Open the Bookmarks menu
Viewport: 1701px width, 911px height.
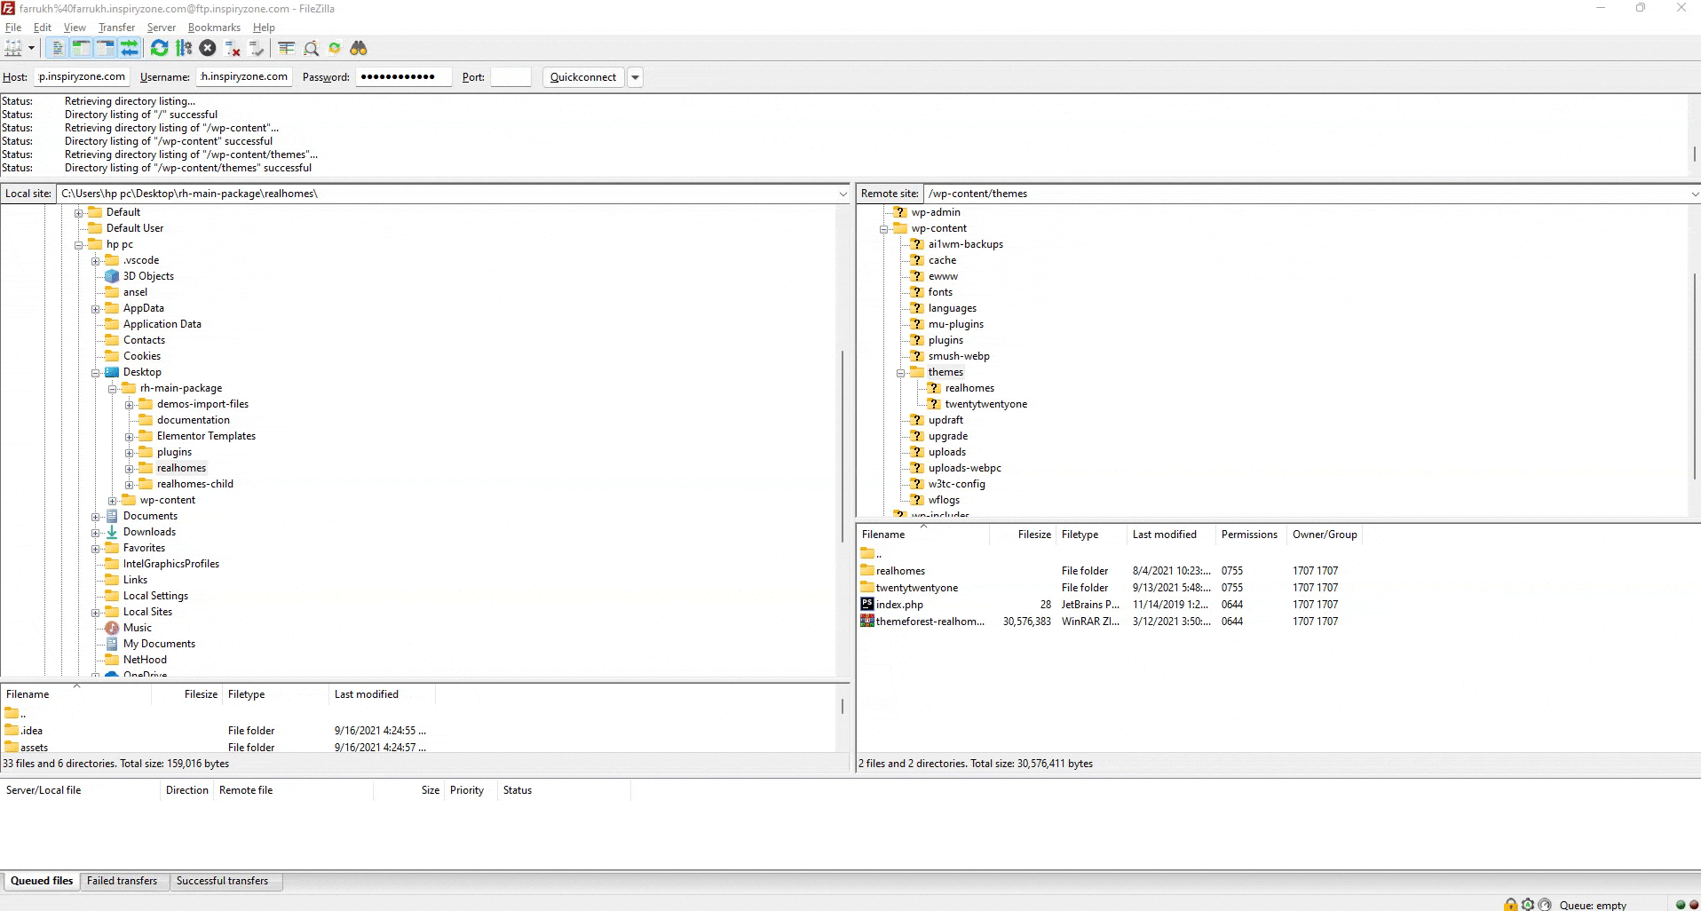tap(214, 28)
